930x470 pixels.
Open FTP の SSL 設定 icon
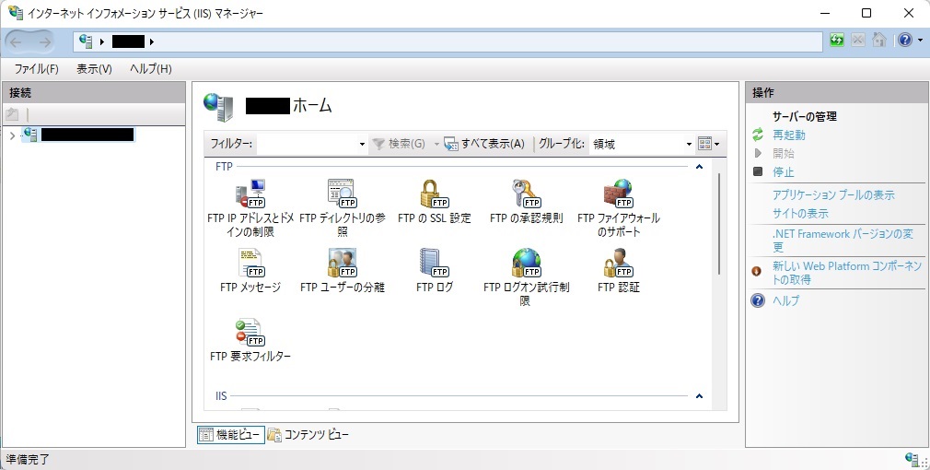[435, 201]
